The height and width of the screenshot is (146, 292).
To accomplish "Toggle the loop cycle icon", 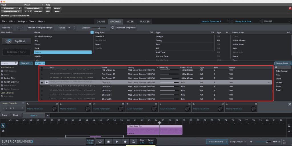I will coord(100,141).
